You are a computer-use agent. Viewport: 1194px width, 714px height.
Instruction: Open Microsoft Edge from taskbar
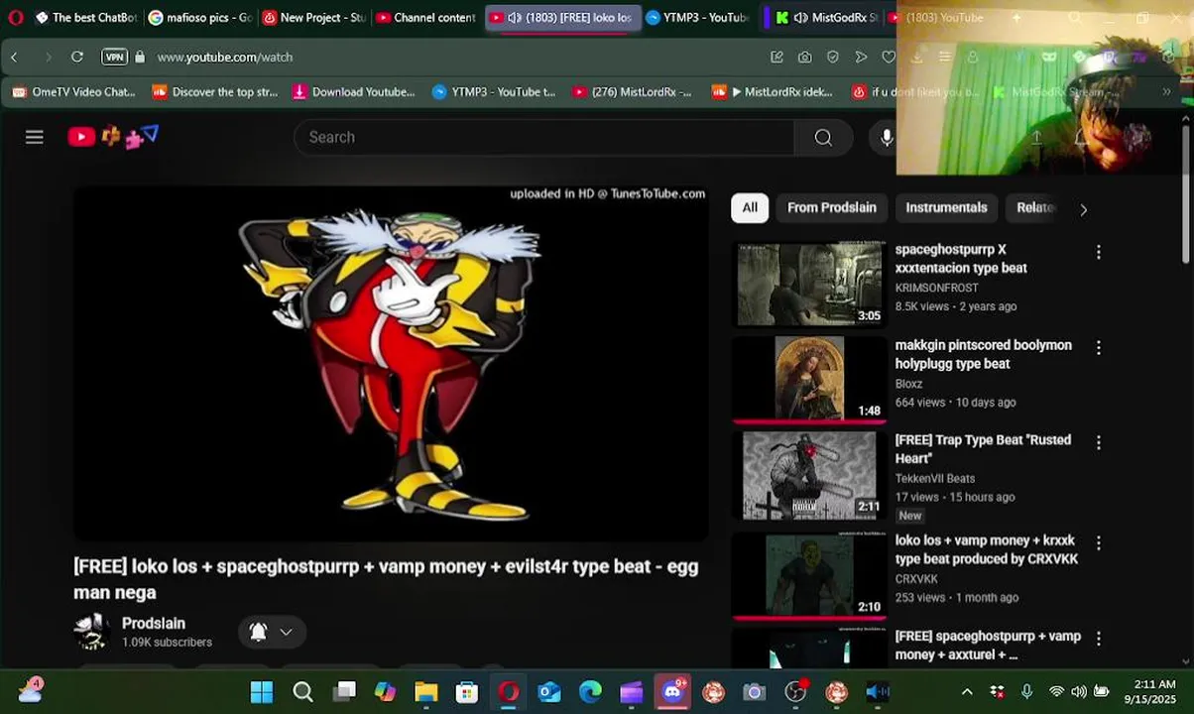(590, 692)
